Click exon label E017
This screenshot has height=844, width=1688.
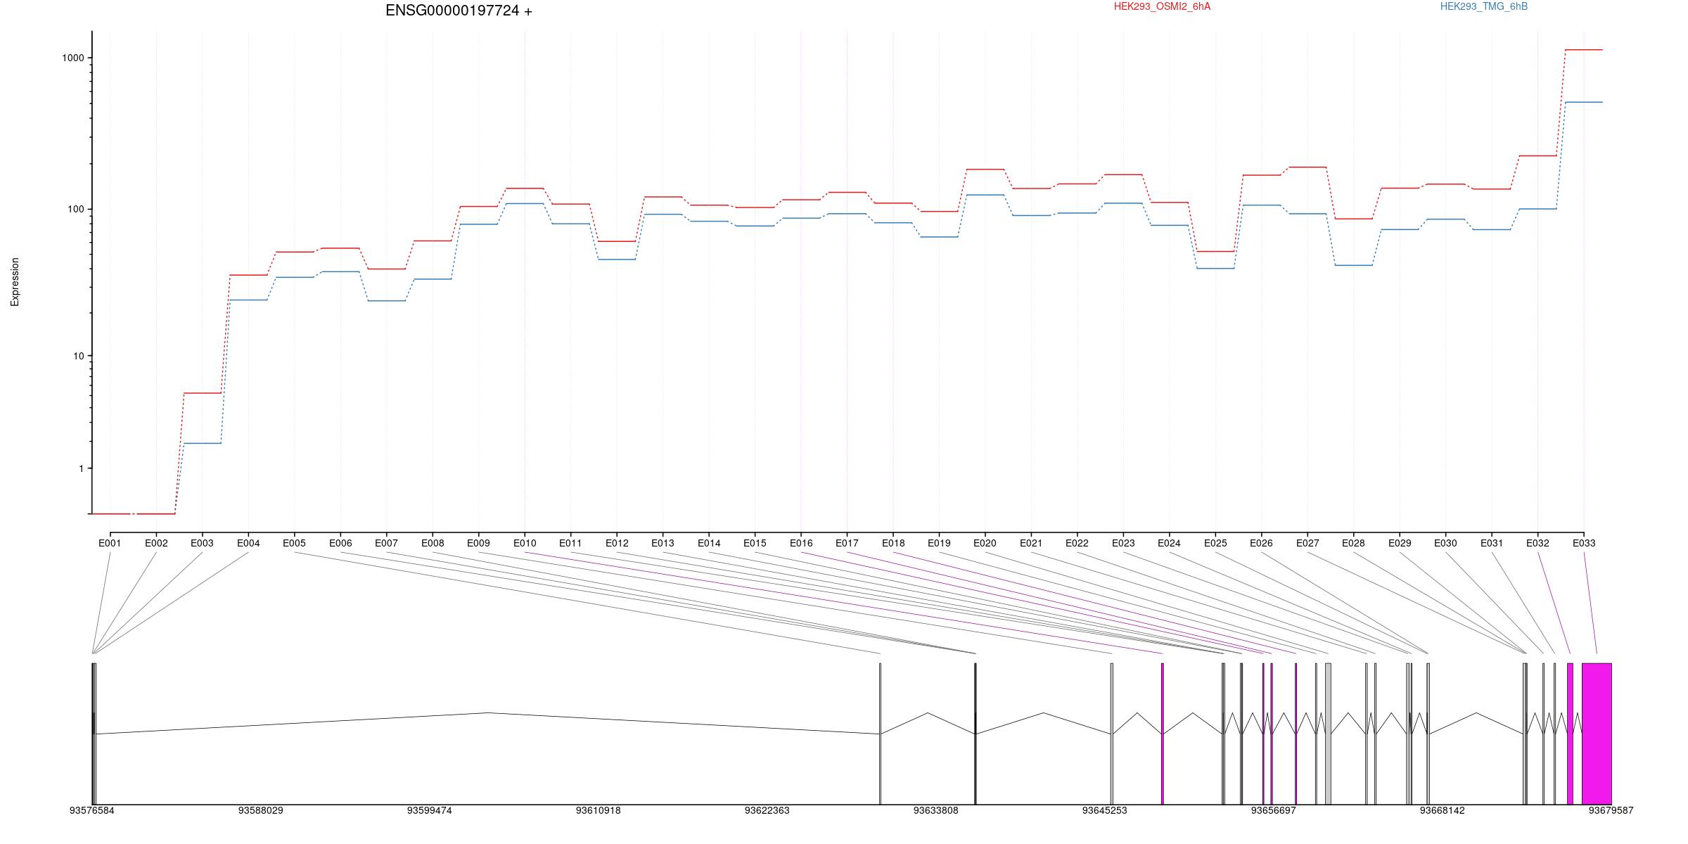click(x=847, y=543)
